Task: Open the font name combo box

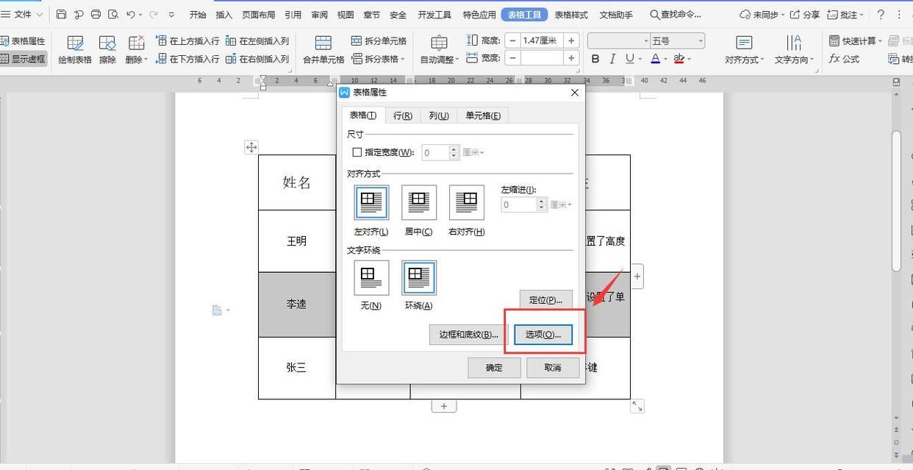Action: click(619, 41)
